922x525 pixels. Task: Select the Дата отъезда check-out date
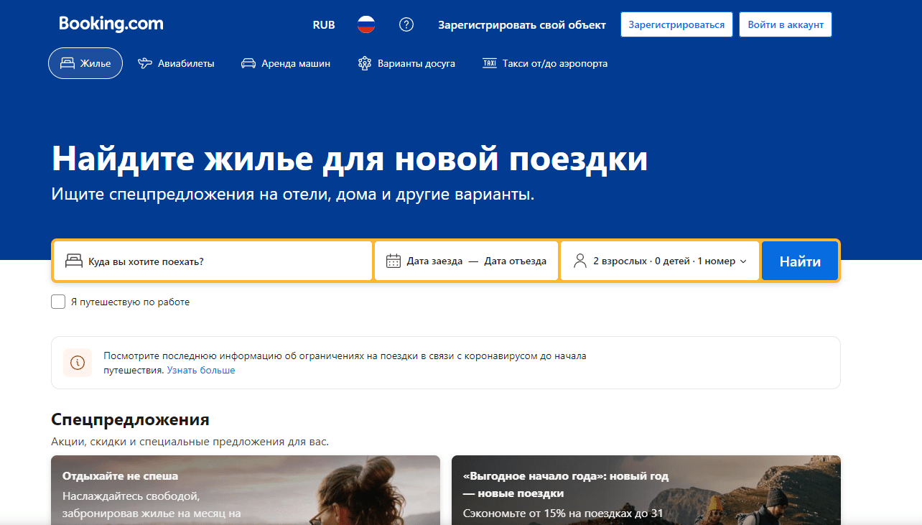pos(516,261)
